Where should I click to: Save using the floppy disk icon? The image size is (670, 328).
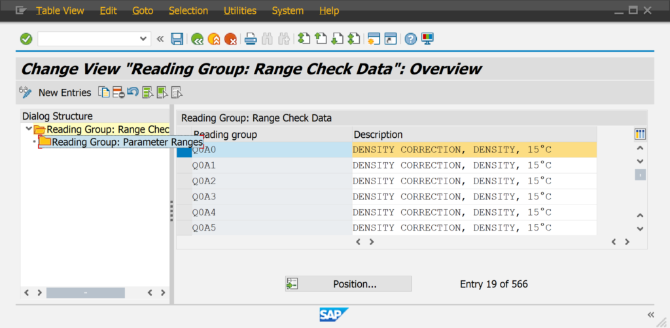pyautogui.click(x=177, y=39)
